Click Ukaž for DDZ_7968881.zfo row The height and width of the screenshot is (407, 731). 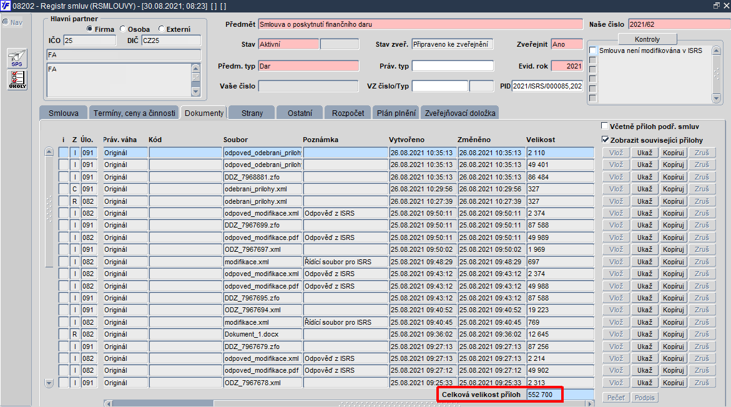[x=645, y=177]
